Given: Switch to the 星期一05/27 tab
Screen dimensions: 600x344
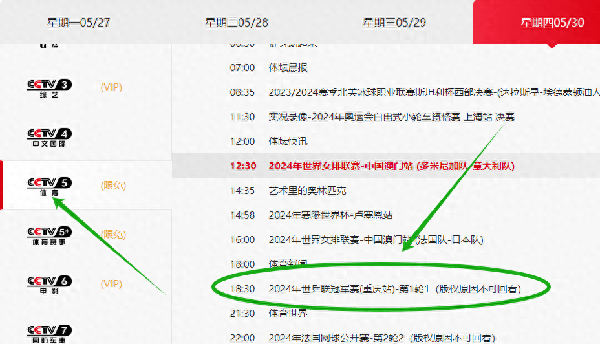Looking at the screenshot, I should [78, 23].
